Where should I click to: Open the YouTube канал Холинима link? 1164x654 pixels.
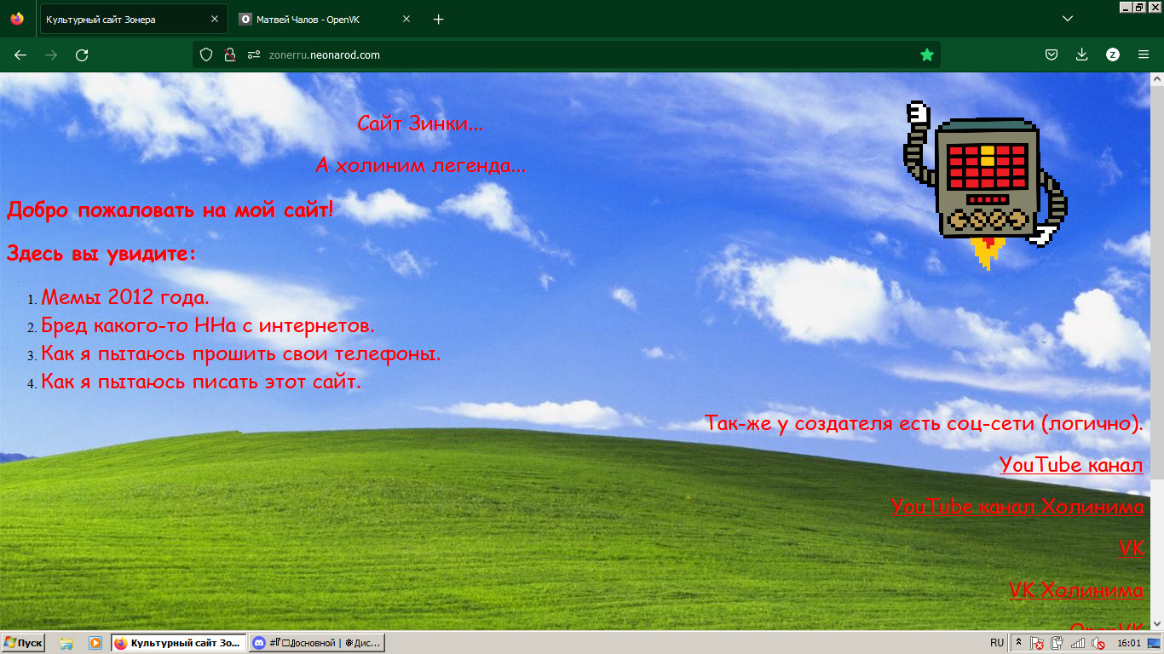click(1017, 506)
